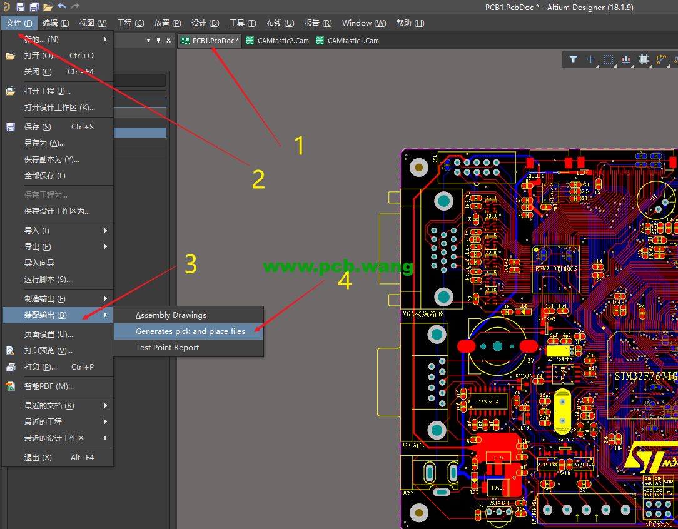Select the interactive routing tool
Screen dimensions: 678x529
tap(662, 59)
